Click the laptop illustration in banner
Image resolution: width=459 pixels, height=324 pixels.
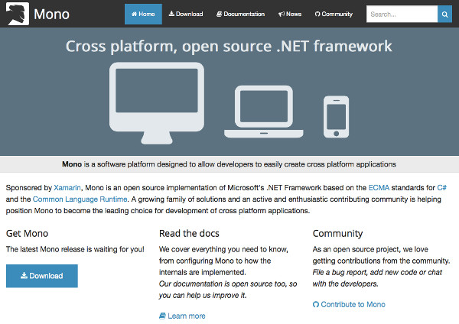264,112
